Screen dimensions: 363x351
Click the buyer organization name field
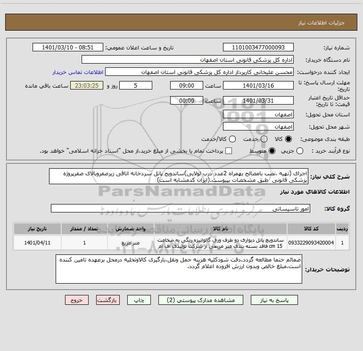tap(188, 60)
